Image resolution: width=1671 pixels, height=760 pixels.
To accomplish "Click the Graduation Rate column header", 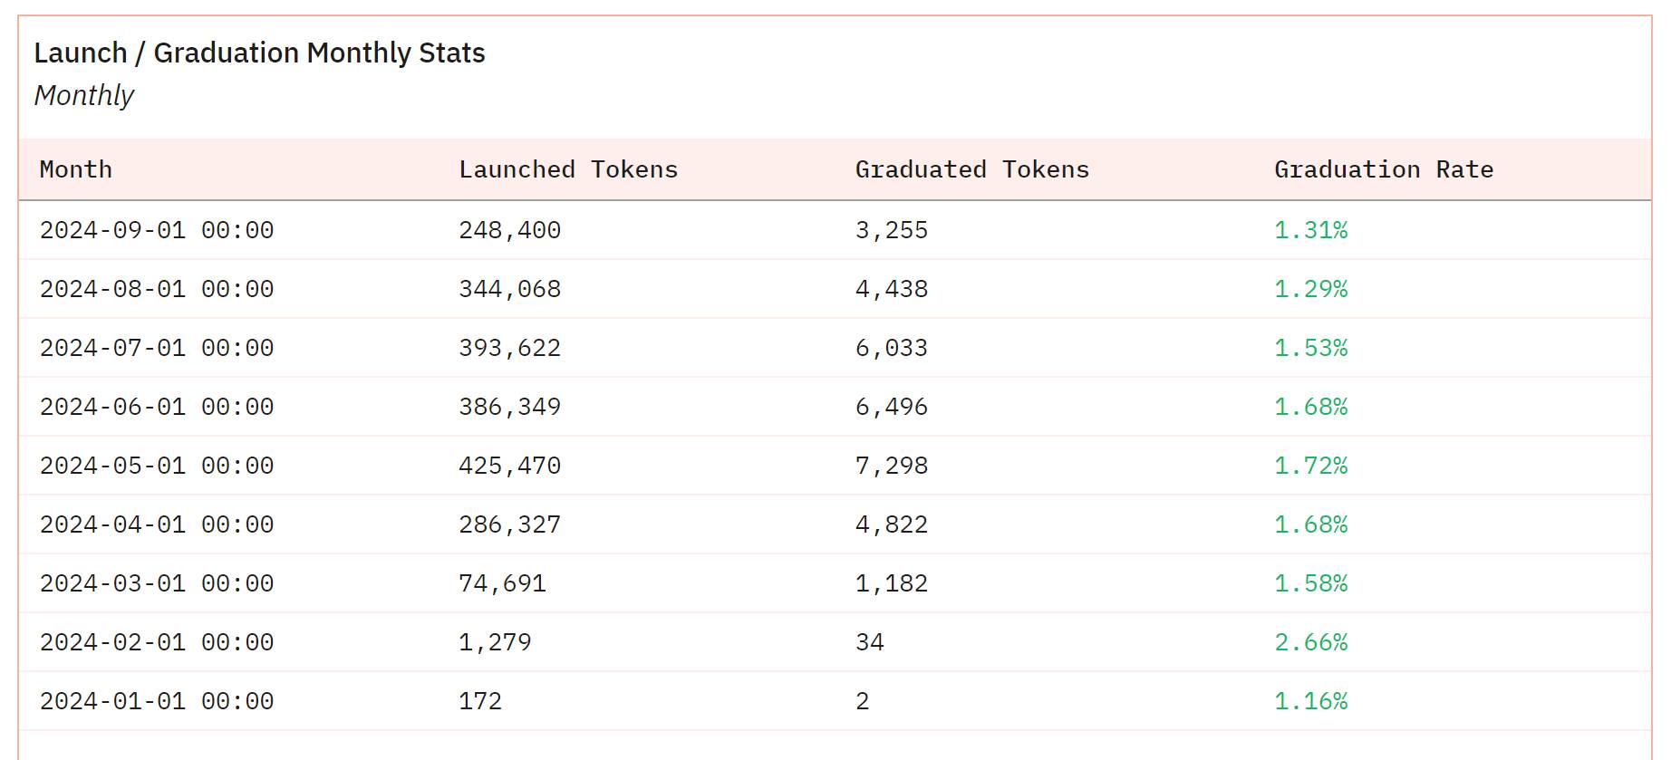I will point(1384,169).
